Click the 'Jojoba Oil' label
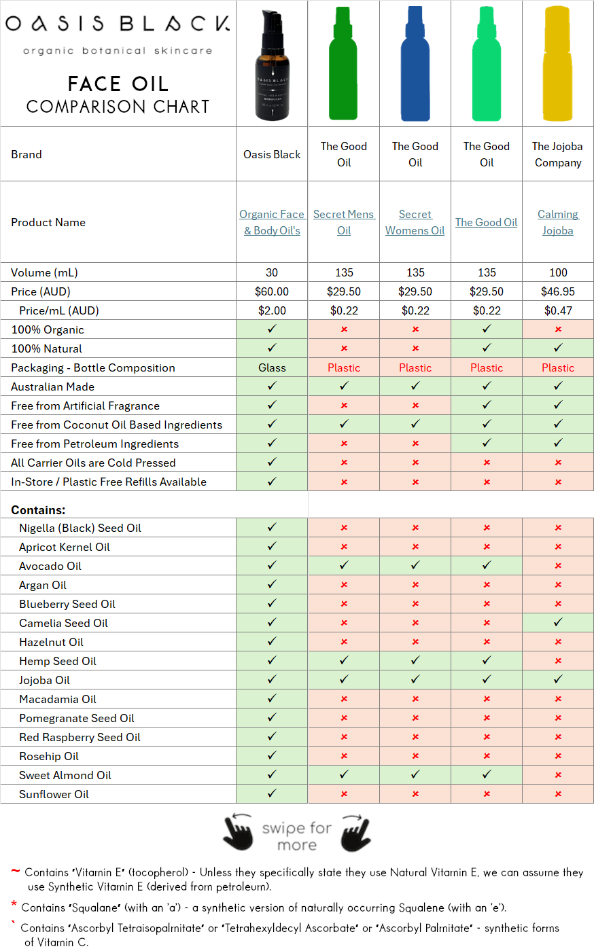594x951 pixels. pos(44,680)
